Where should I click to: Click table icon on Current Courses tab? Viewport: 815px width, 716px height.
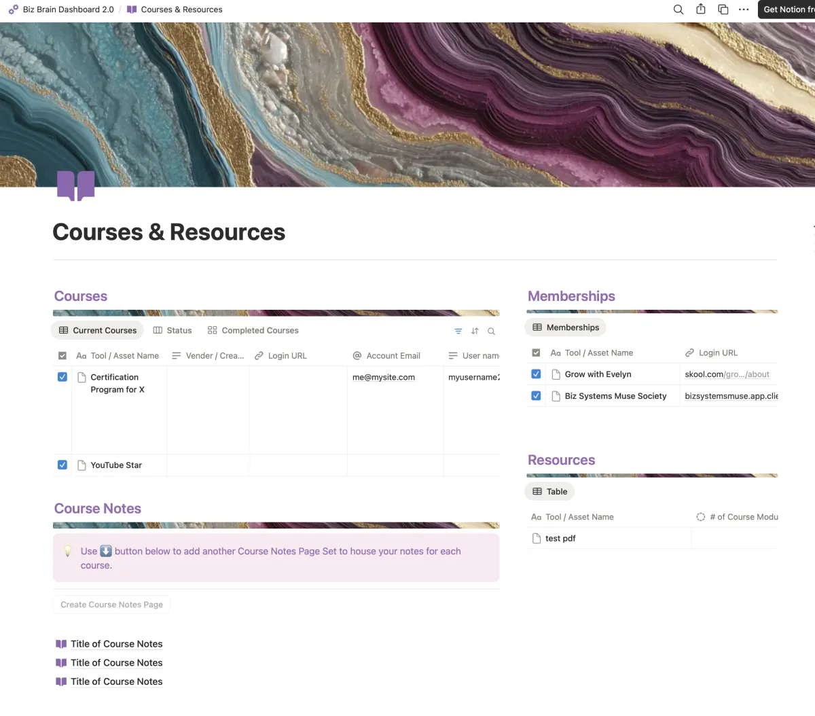click(63, 330)
